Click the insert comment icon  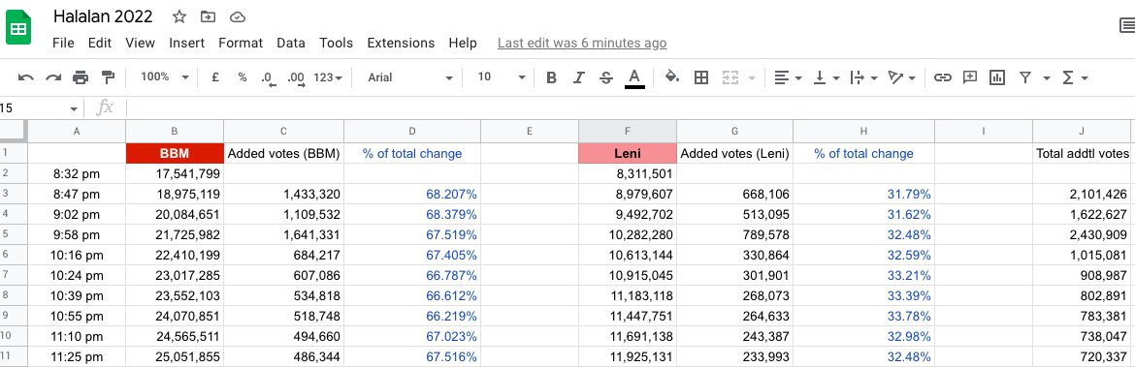click(970, 77)
